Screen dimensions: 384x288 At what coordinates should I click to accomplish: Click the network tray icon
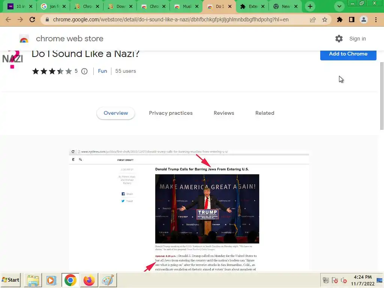[326, 280]
